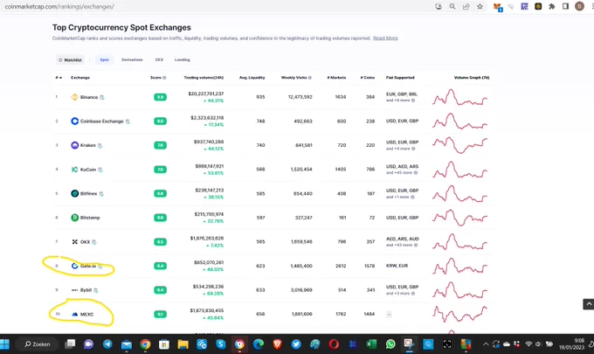Select the Spot tab
The width and height of the screenshot is (594, 354).
click(x=104, y=60)
